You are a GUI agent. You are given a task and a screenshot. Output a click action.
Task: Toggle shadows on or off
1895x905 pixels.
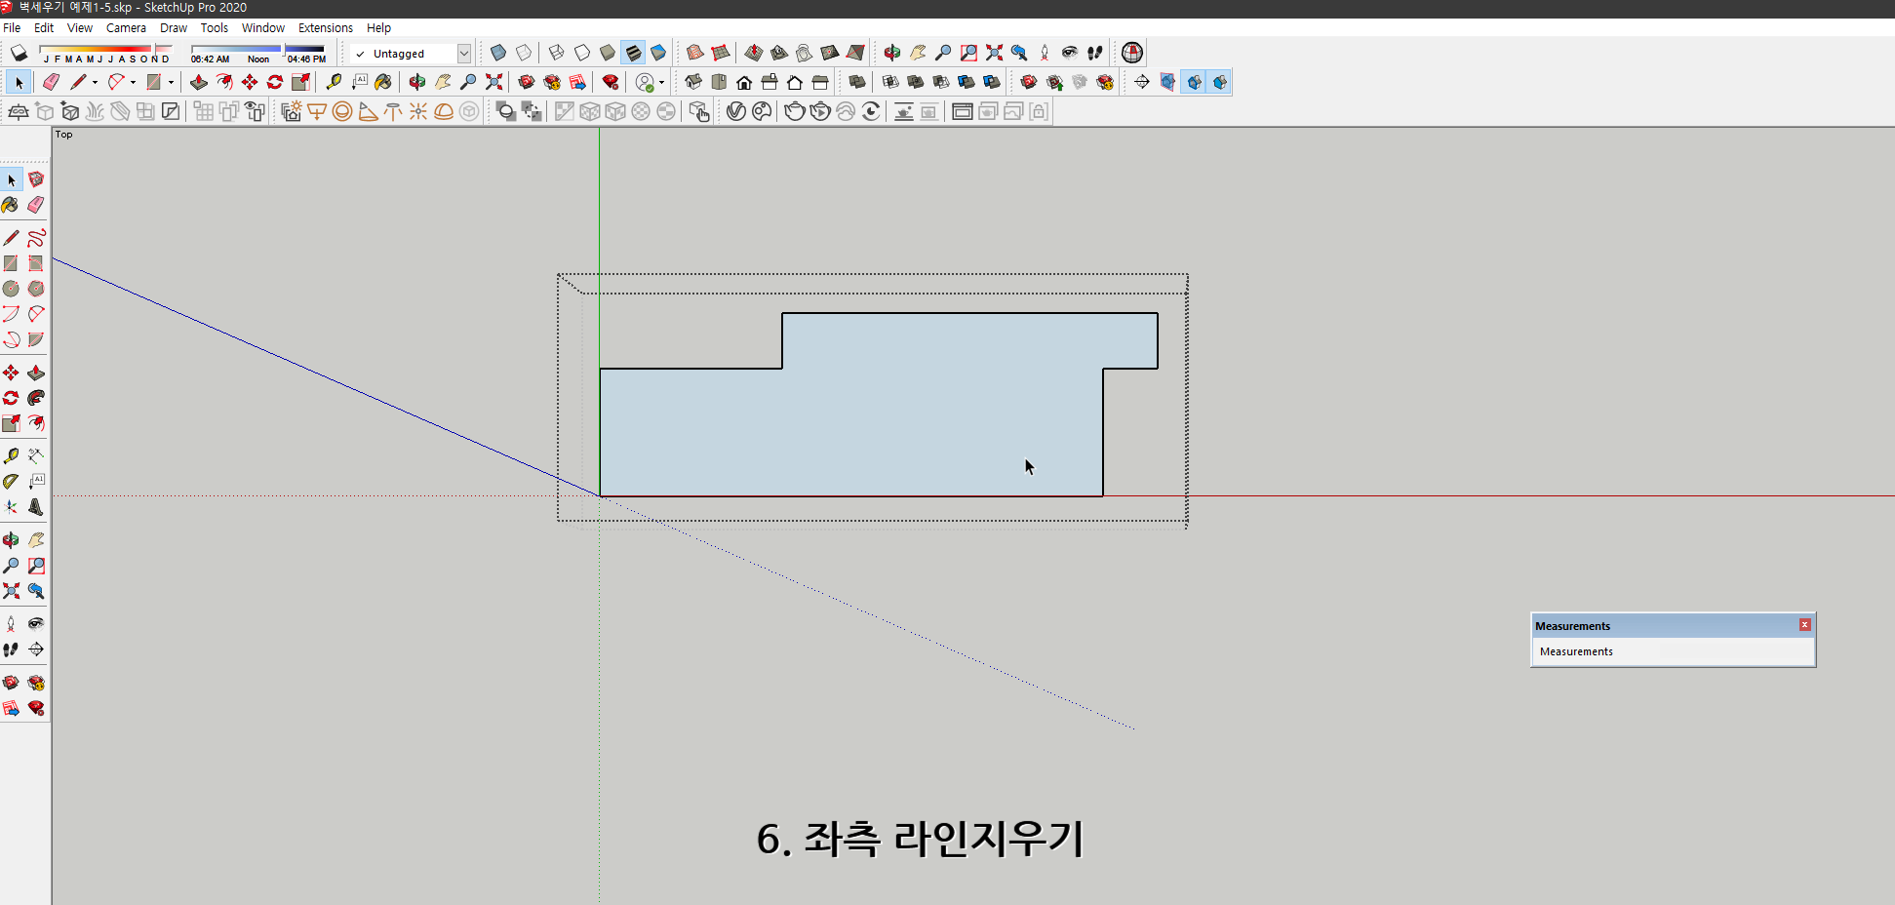click(18, 54)
